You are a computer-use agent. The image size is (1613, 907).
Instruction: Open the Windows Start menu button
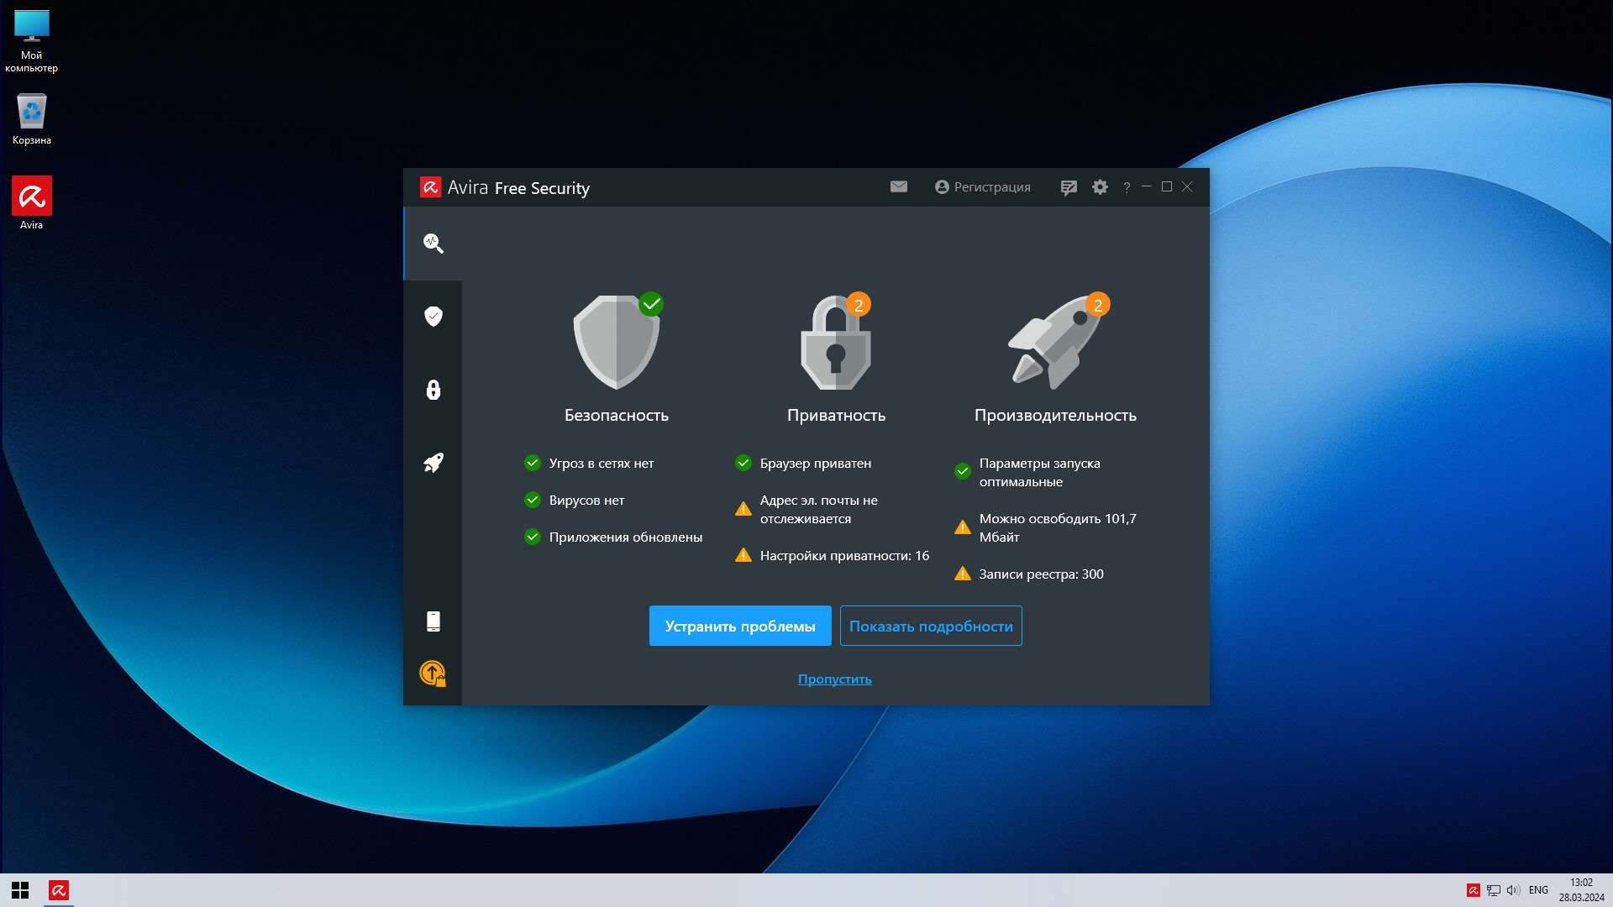click(20, 890)
